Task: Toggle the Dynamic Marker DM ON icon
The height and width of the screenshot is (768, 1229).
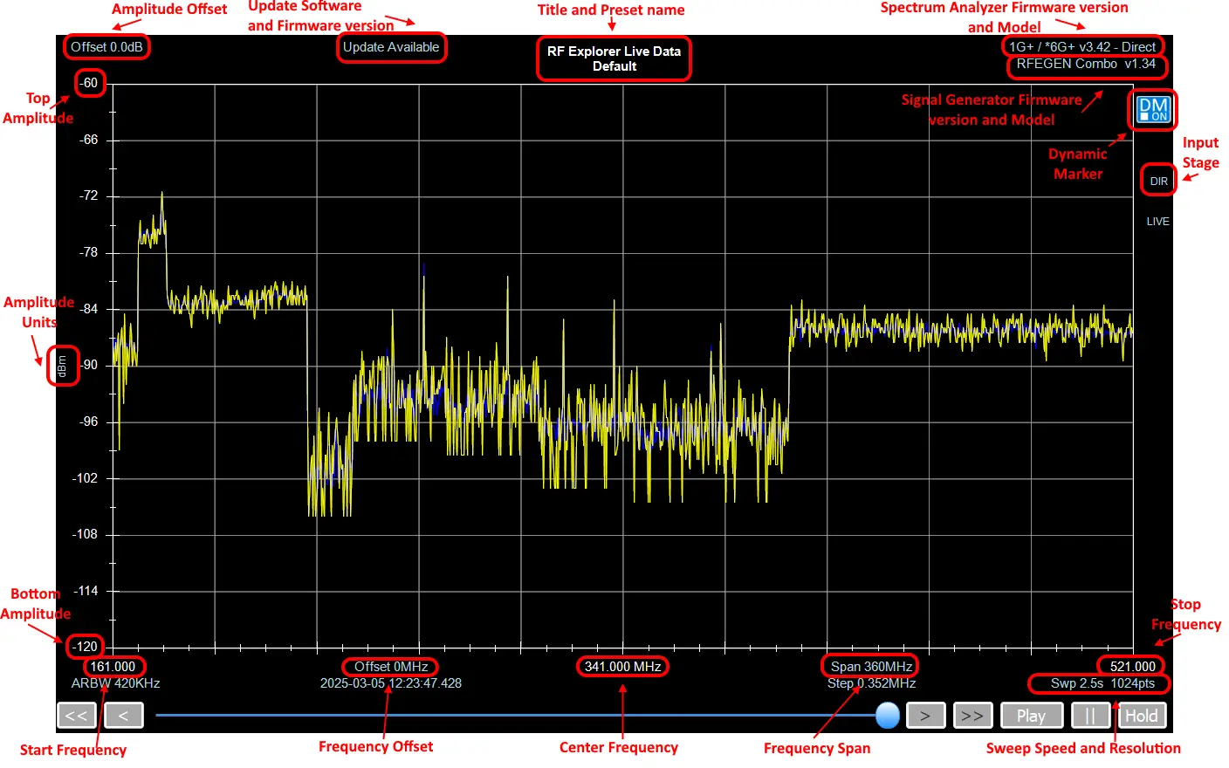Action: coord(1153,110)
